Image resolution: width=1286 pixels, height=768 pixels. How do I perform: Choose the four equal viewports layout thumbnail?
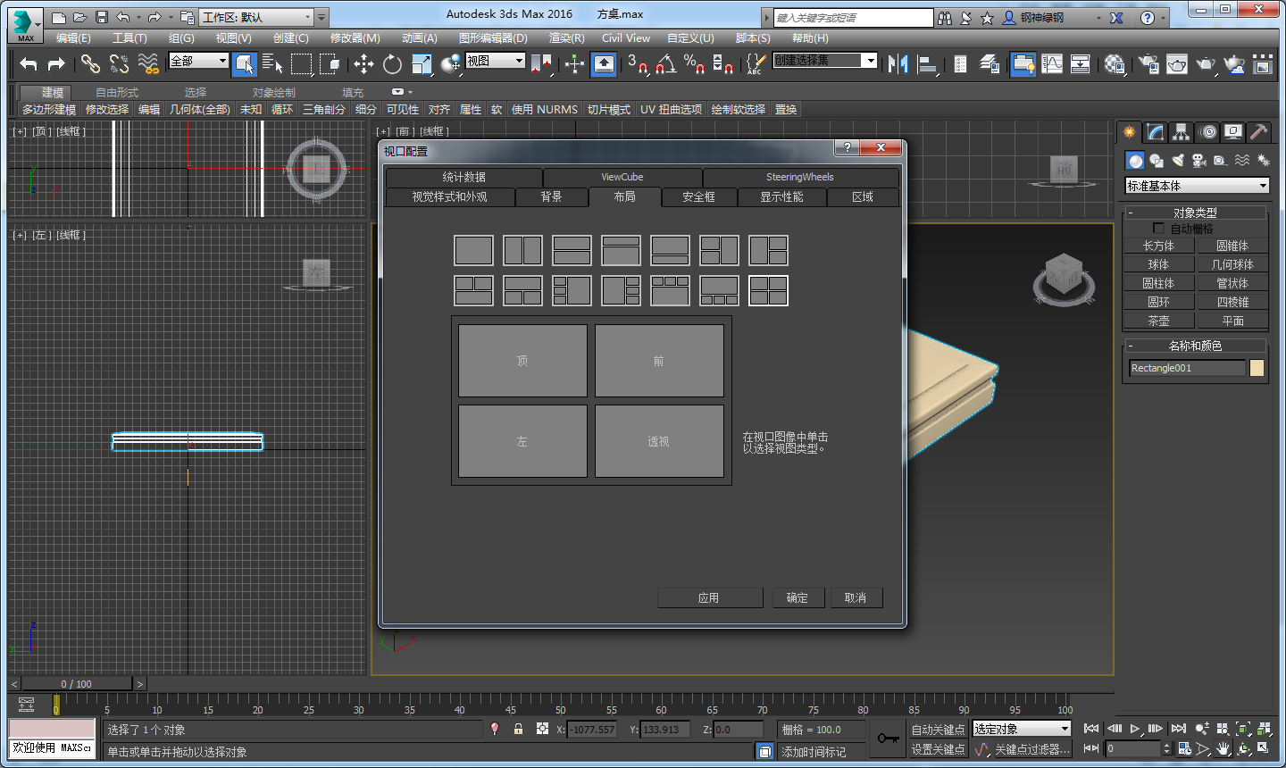pos(768,290)
